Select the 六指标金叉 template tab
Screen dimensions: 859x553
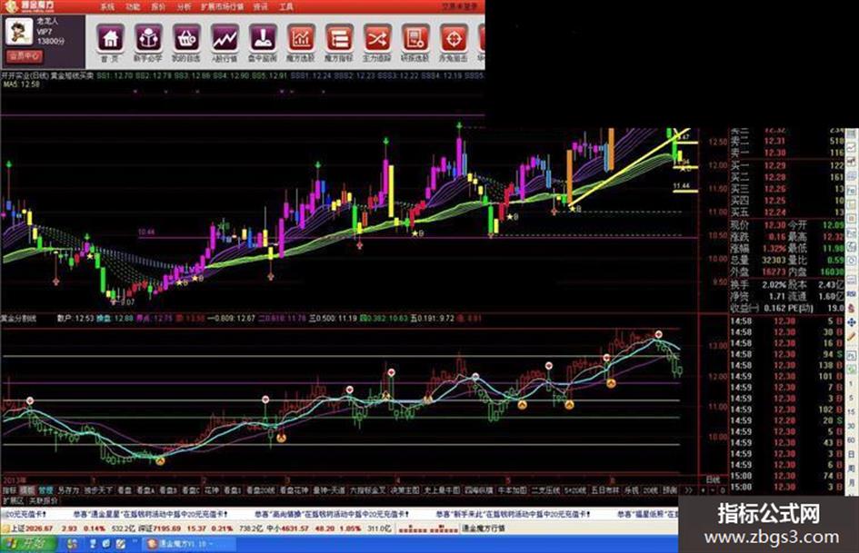coord(367,490)
